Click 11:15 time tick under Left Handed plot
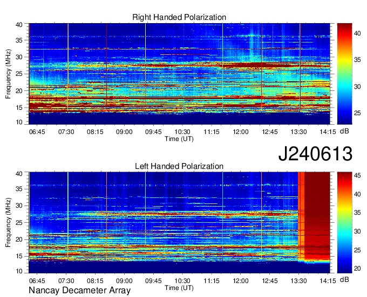Screen dimensions: 367x297 212,281
